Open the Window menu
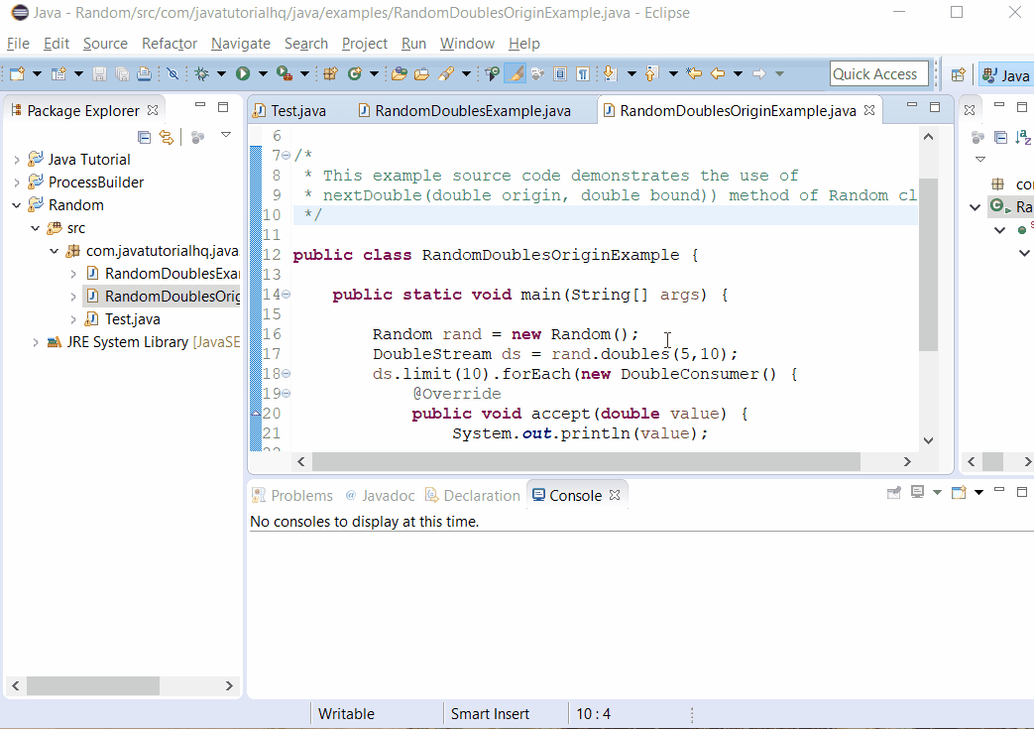1034x729 pixels. 467,44
